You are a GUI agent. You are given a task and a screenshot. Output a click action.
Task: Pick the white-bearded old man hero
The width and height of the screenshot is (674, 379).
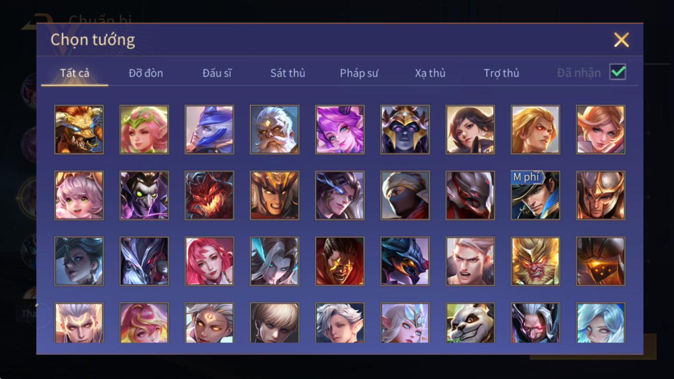(x=274, y=130)
